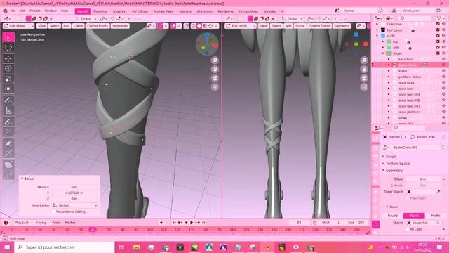Open Control Points menu in left viewport
The width and height of the screenshot is (449, 253).
click(98, 26)
